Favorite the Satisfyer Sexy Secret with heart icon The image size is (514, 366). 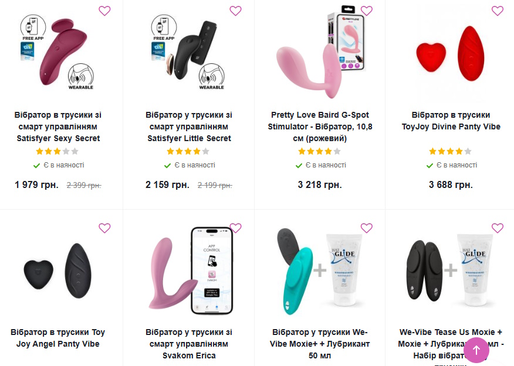pos(104,11)
